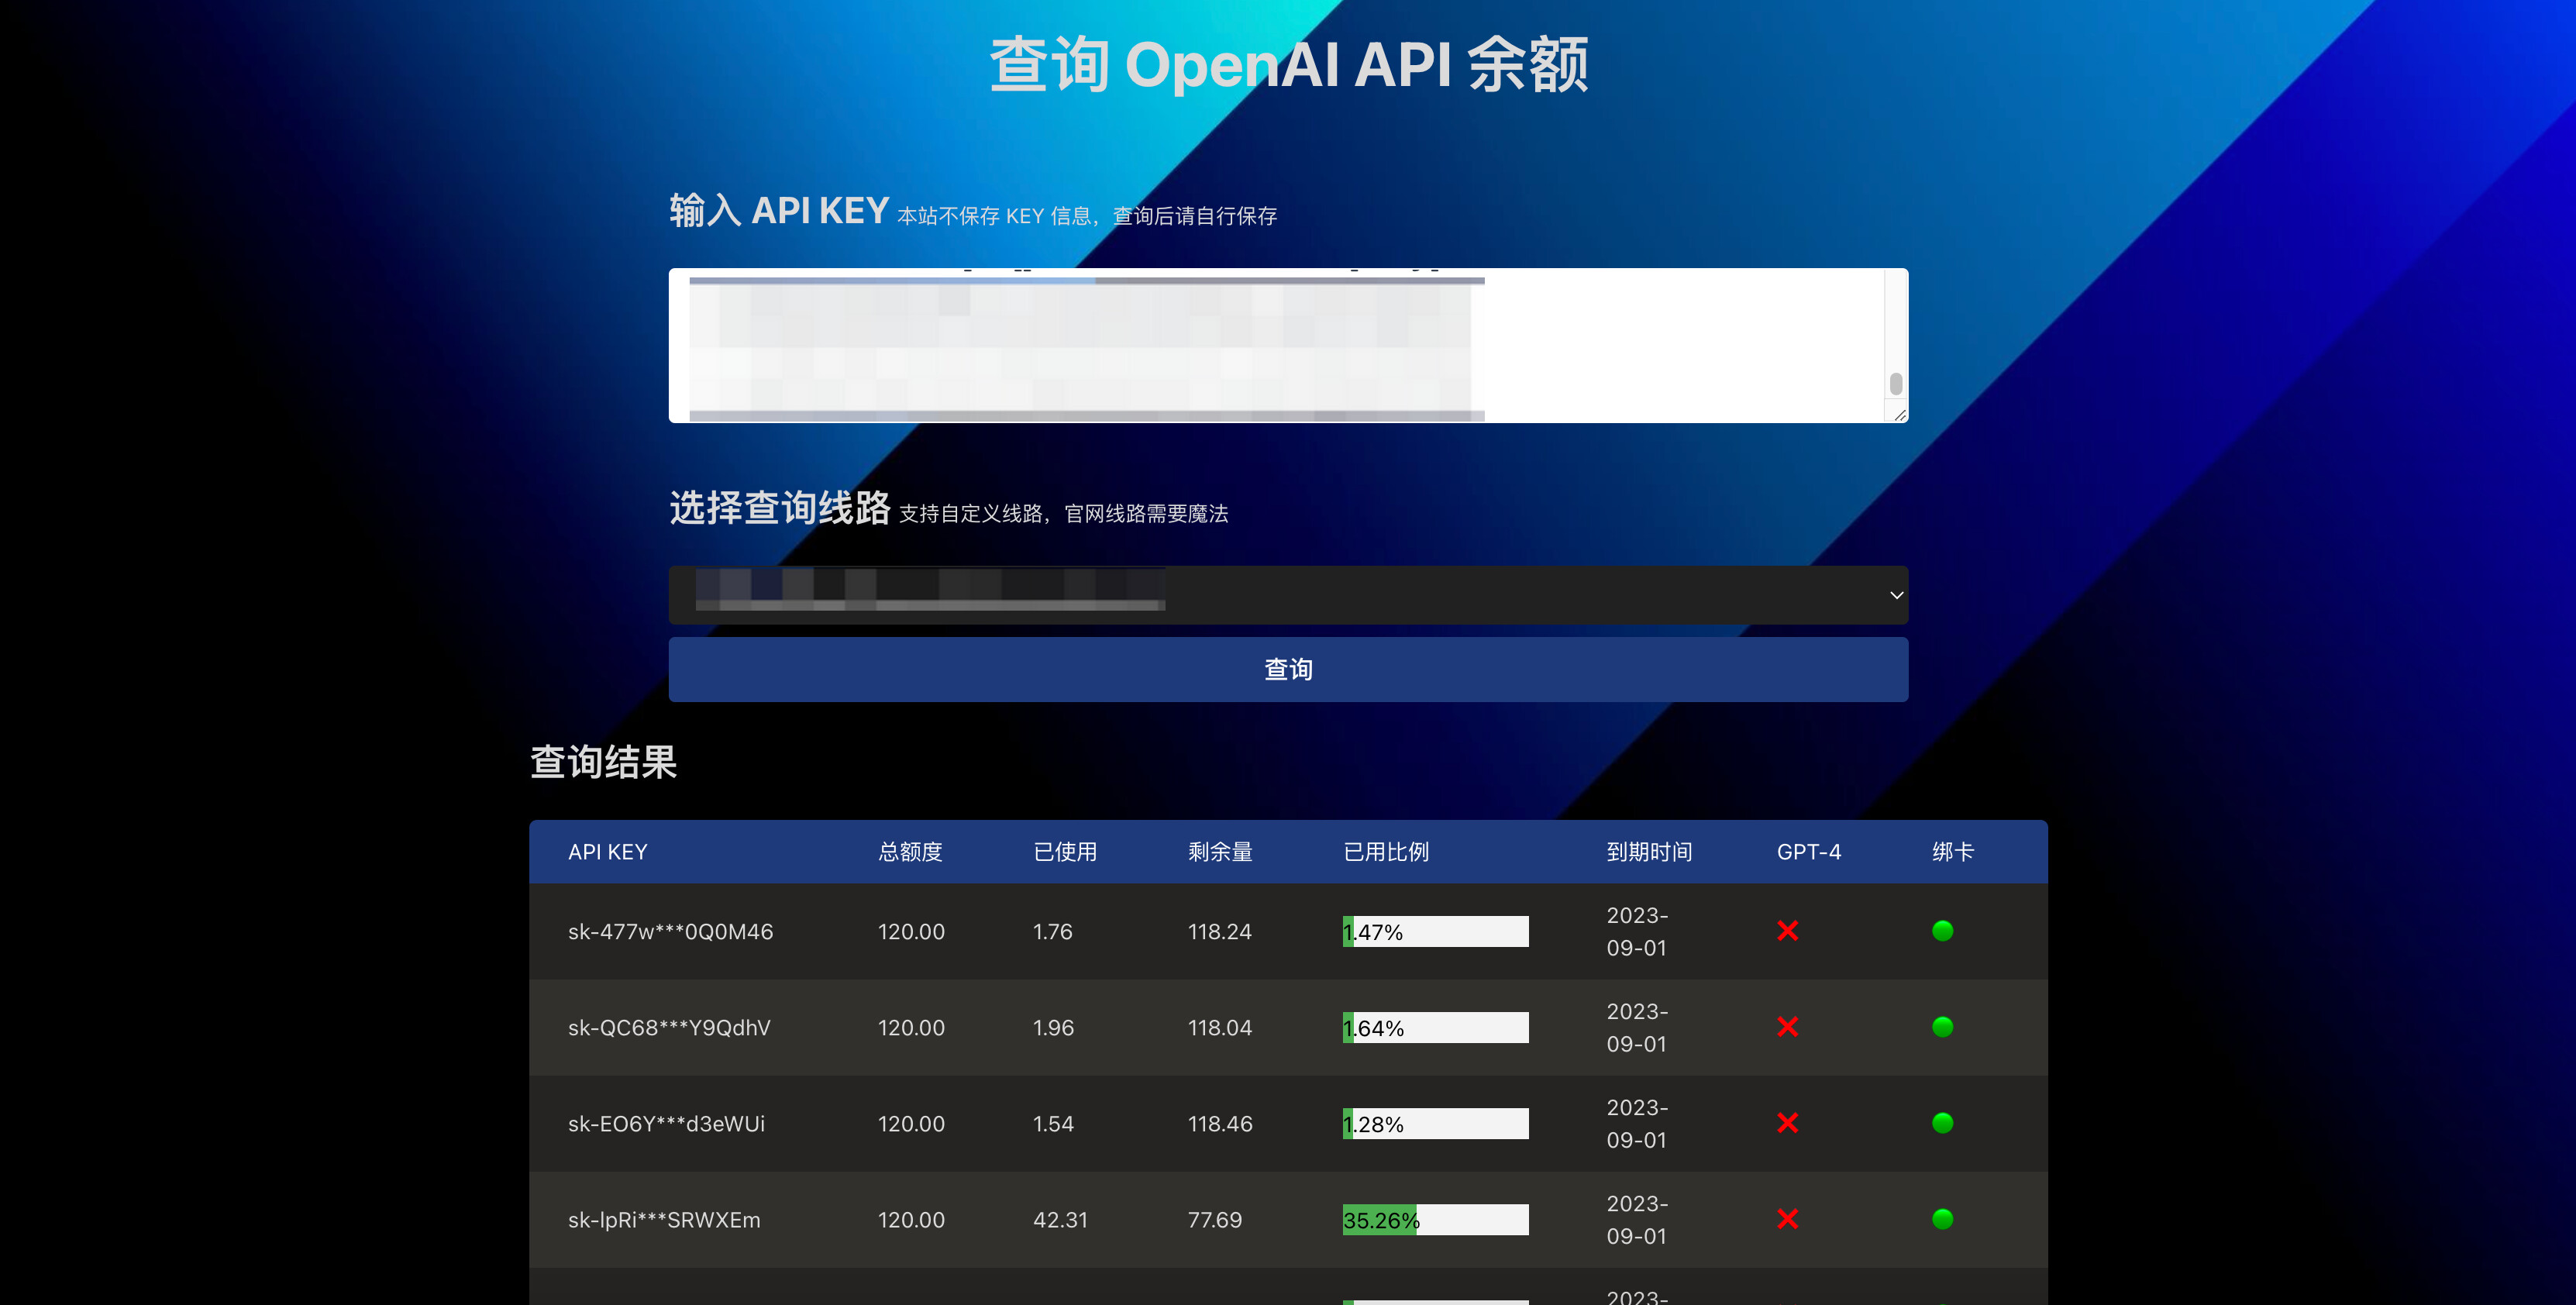
Task: Click remaining amount 118.04
Action: coord(1219,1027)
